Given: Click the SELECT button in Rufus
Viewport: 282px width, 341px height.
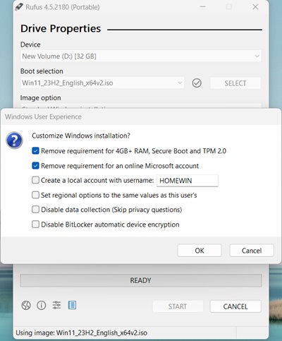Looking at the screenshot, I should click(x=235, y=83).
